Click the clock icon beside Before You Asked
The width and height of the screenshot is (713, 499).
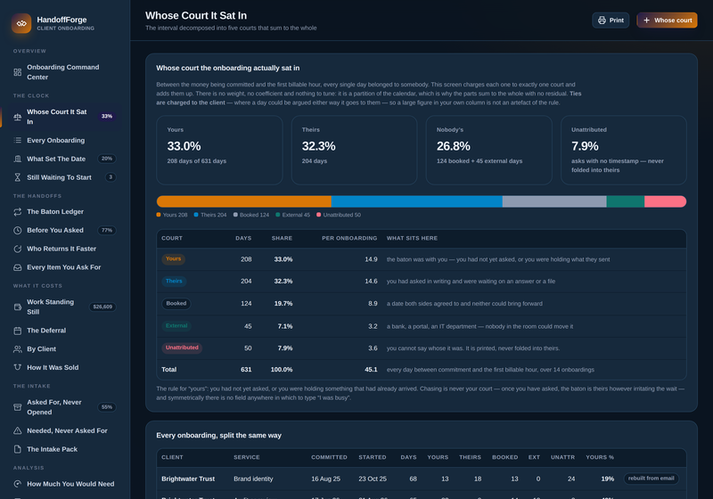point(17,231)
